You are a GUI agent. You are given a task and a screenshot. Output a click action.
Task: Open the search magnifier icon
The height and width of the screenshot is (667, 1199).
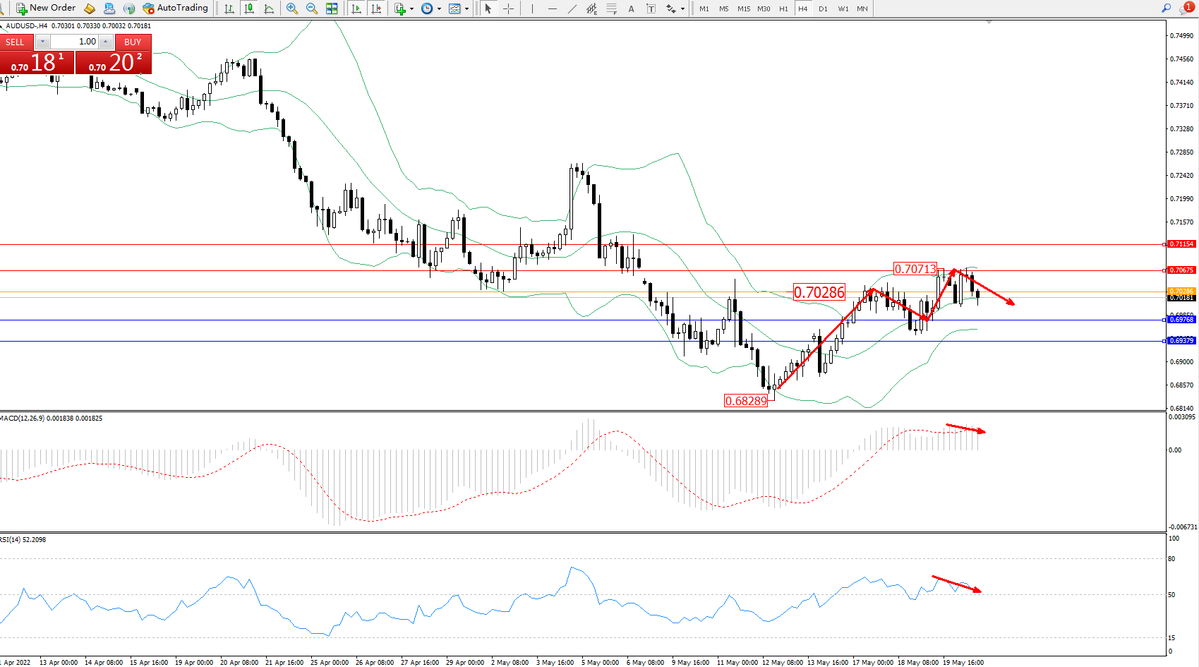click(1166, 8)
